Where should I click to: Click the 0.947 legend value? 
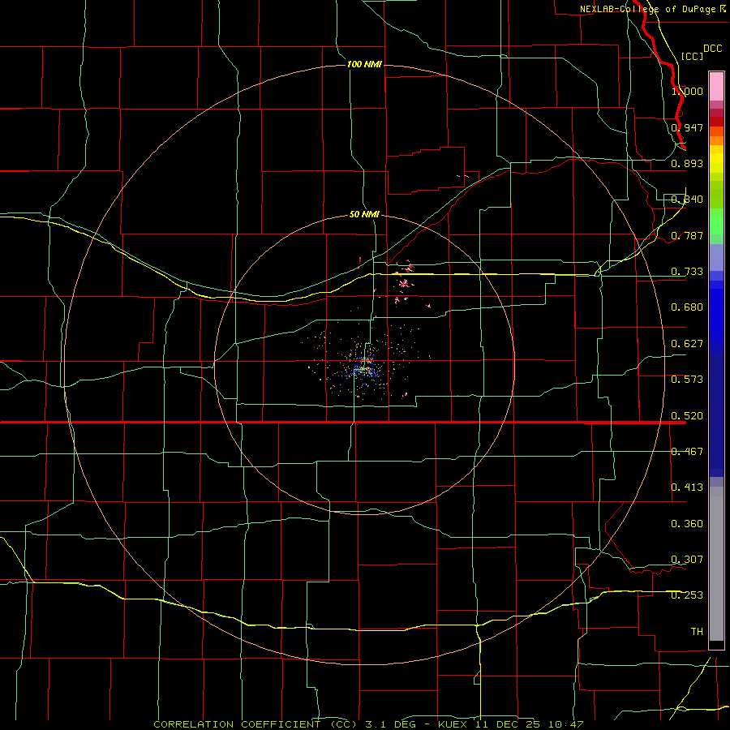pos(687,127)
